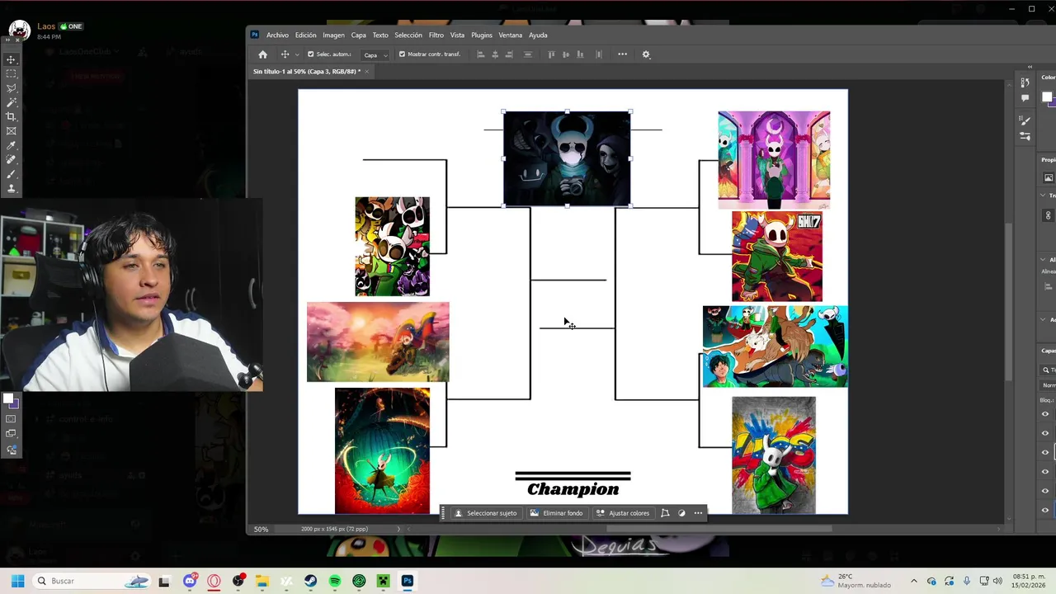The height and width of the screenshot is (594, 1056).
Task: Open the Edición menu
Action: 306,35
